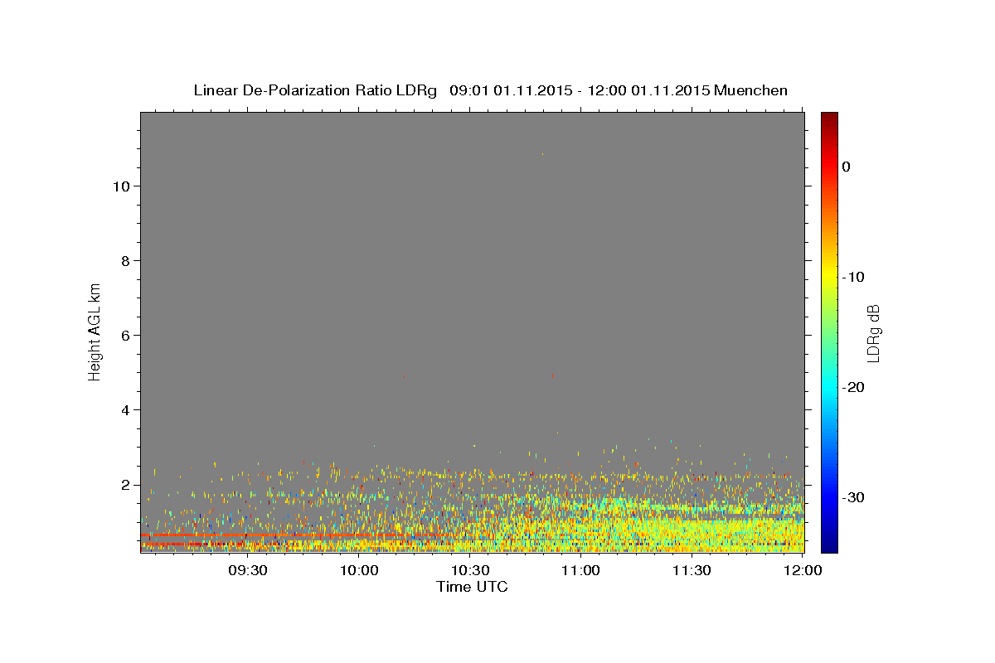Click the plot title "Linear De-Polarization Ratio LDRg"
Screen dimensions: 995x663
tap(314, 90)
